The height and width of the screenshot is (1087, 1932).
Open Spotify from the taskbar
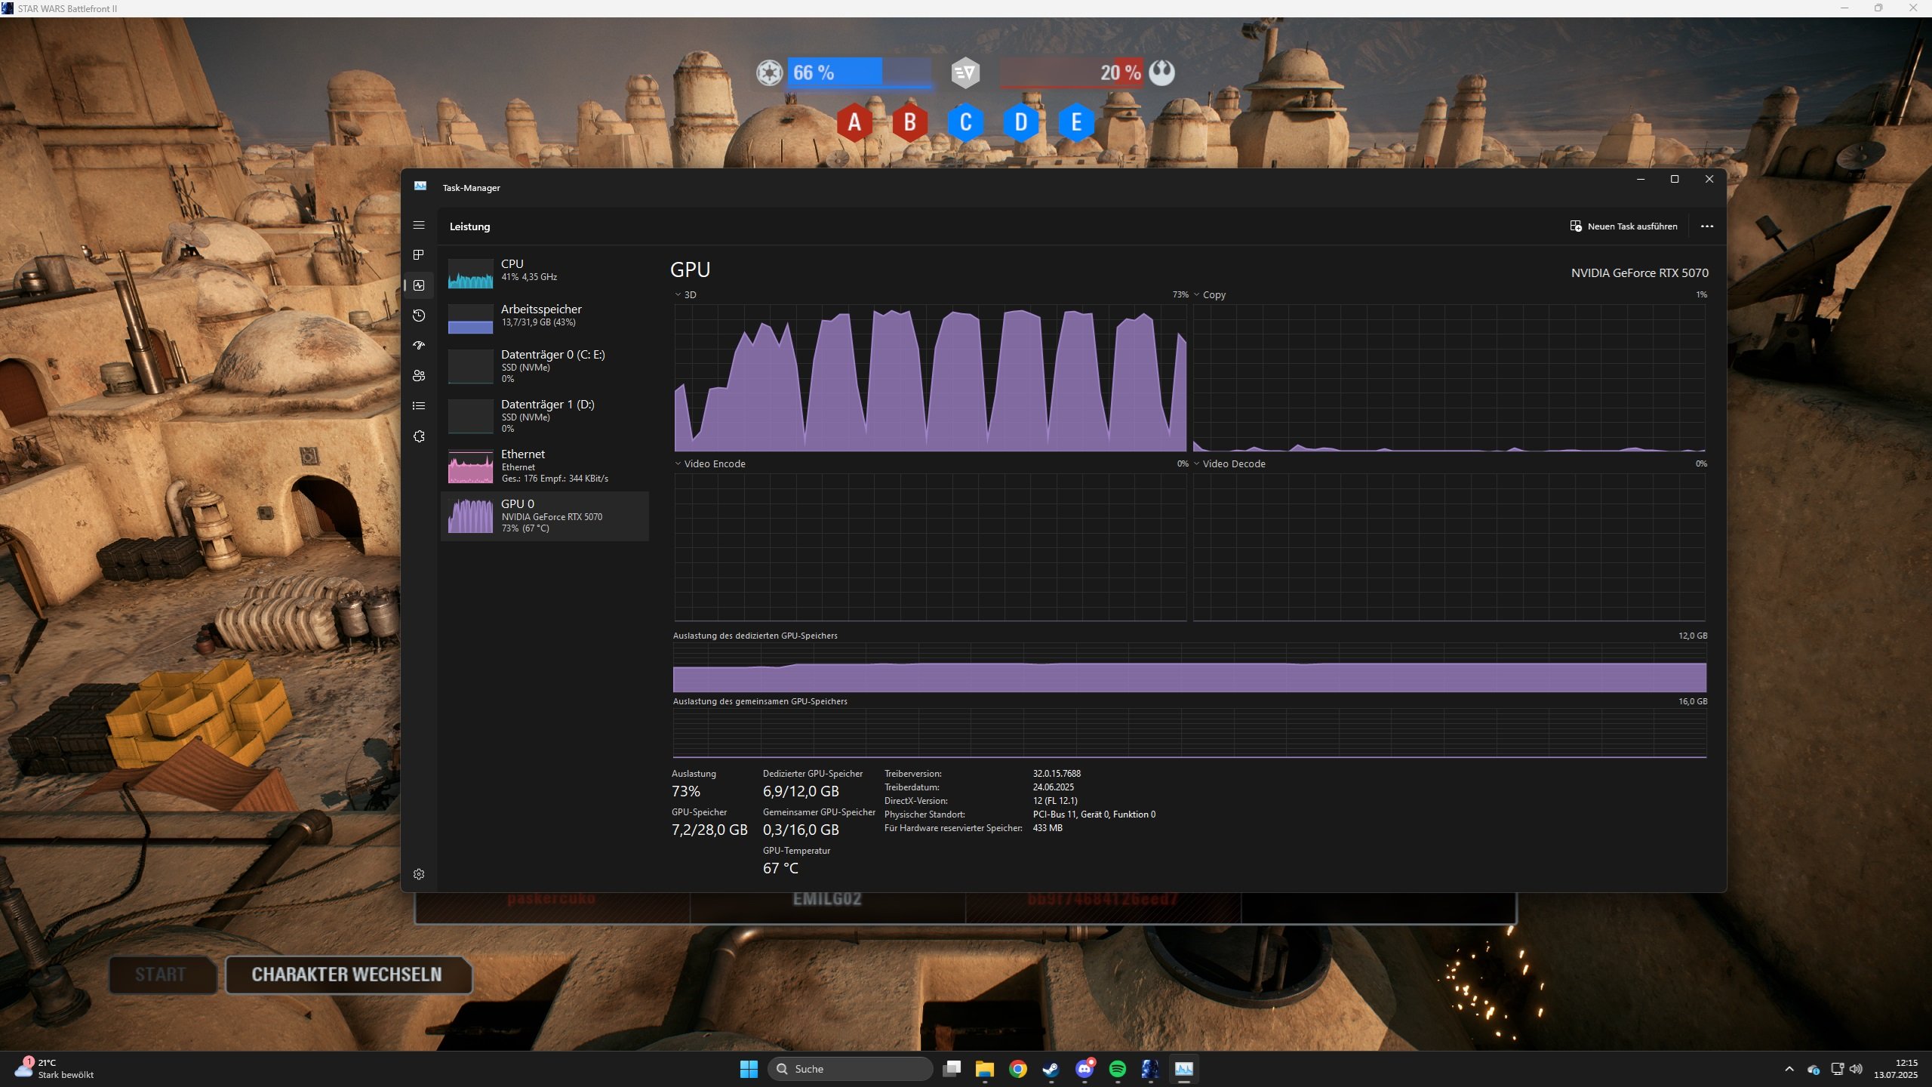tap(1118, 1069)
